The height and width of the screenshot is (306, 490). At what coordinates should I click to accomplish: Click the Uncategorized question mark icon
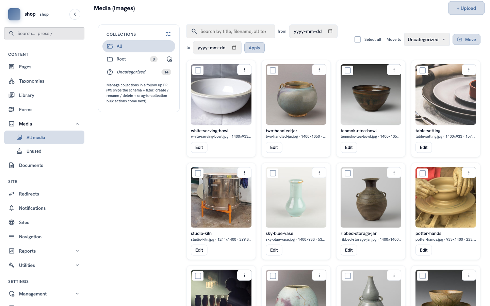[110, 72]
